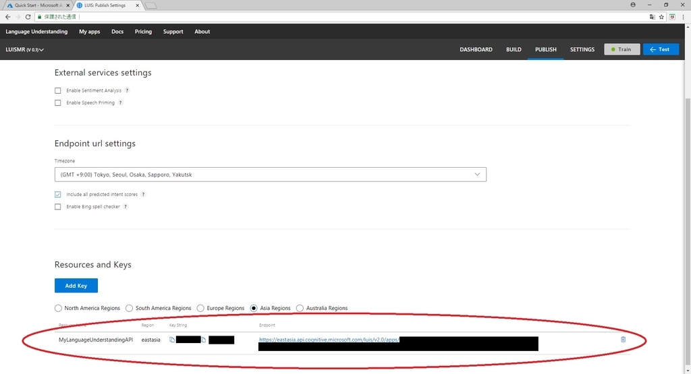
Task: Reload the page with refresh icon
Action: pyautogui.click(x=28, y=17)
